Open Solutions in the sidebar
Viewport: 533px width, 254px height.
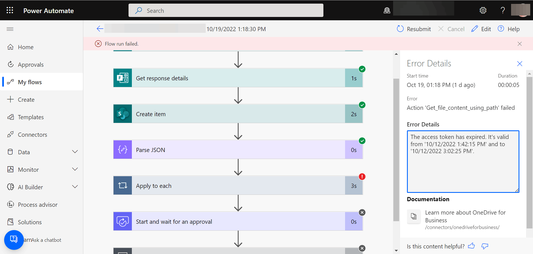point(42,222)
